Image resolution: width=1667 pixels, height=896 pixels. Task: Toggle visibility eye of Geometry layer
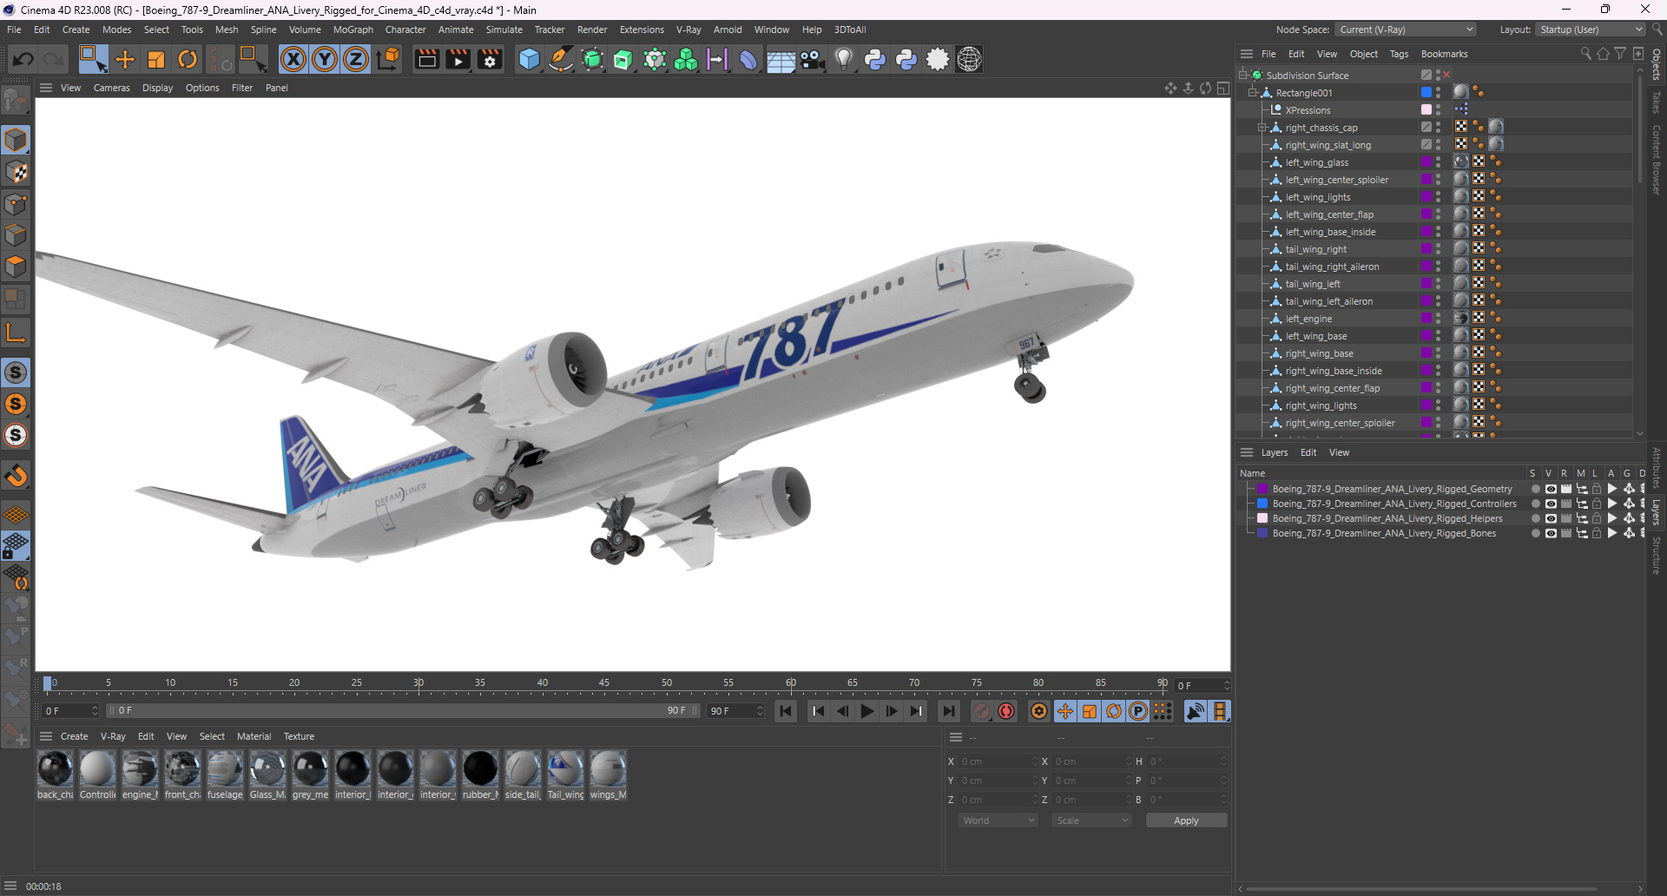pyautogui.click(x=1551, y=489)
